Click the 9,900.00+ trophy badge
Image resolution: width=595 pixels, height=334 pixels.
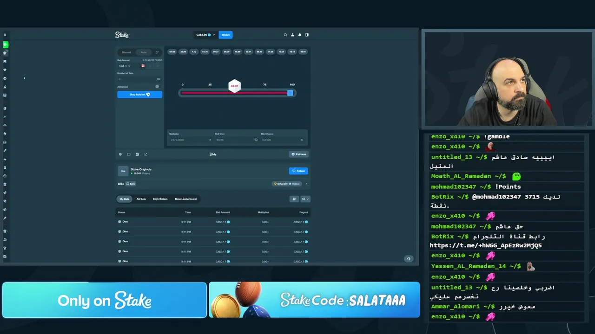click(x=286, y=184)
